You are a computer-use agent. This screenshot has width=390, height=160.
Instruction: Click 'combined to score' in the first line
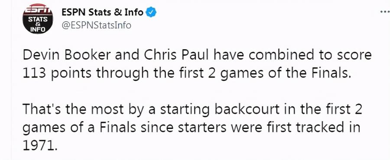coord(310,56)
